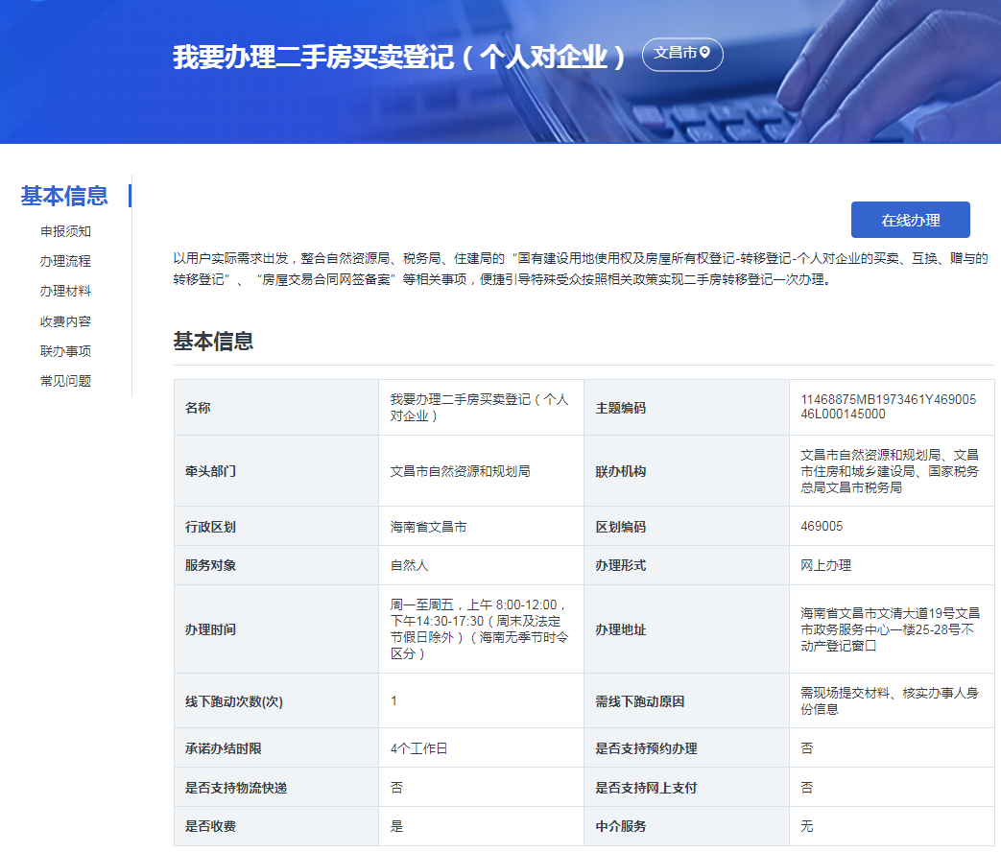Click the 牵头部门 label cell
The image size is (1001, 853).
click(276, 471)
